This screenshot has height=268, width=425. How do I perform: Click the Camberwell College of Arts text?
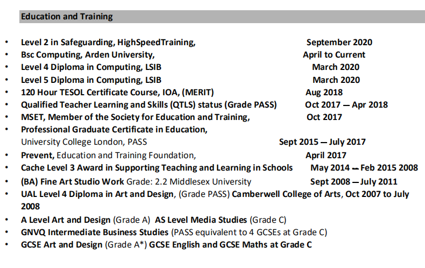tap(286, 194)
